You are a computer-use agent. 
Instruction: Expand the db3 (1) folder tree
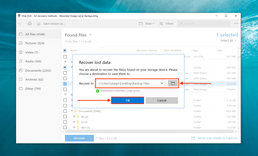(x=74, y=127)
